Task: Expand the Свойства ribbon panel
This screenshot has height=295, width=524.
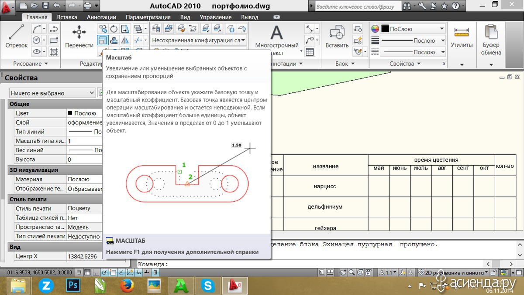Action: point(405,64)
